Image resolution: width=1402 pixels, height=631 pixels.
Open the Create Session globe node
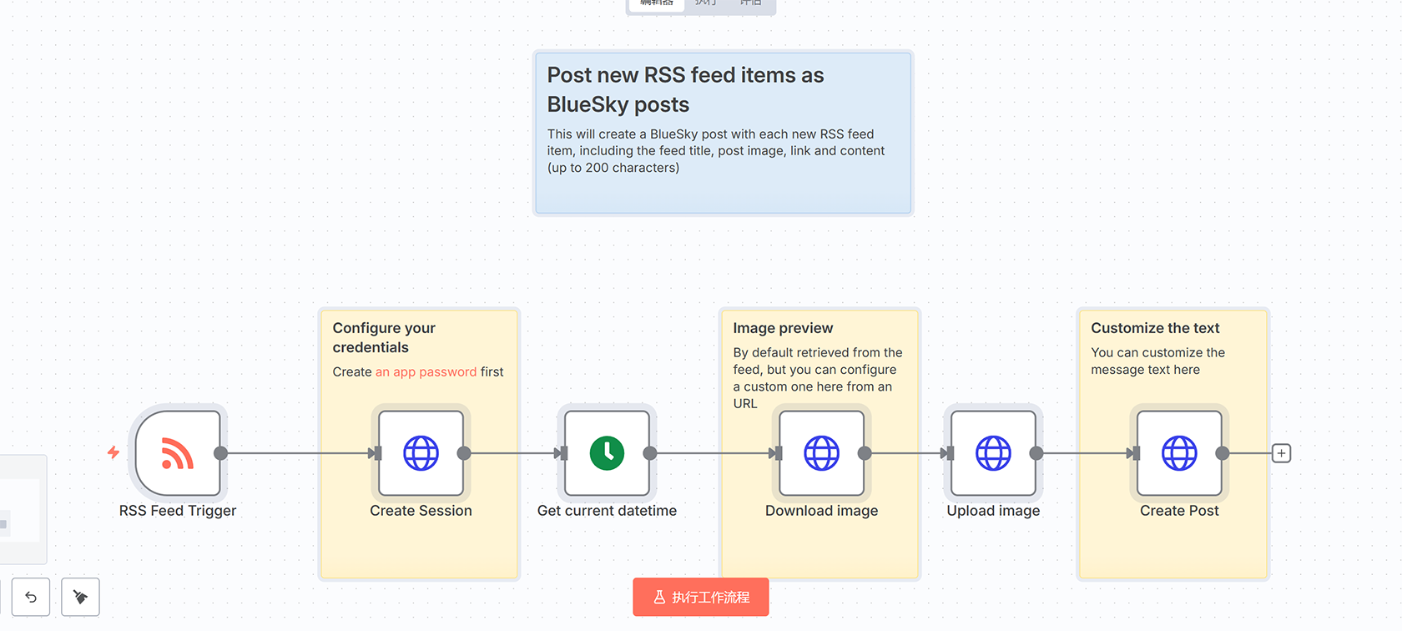(421, 453)
